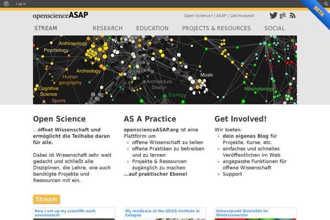The image size is (330, 220).
Task: Open the RESEARCH navigation menu
Action: coord(108,28)
